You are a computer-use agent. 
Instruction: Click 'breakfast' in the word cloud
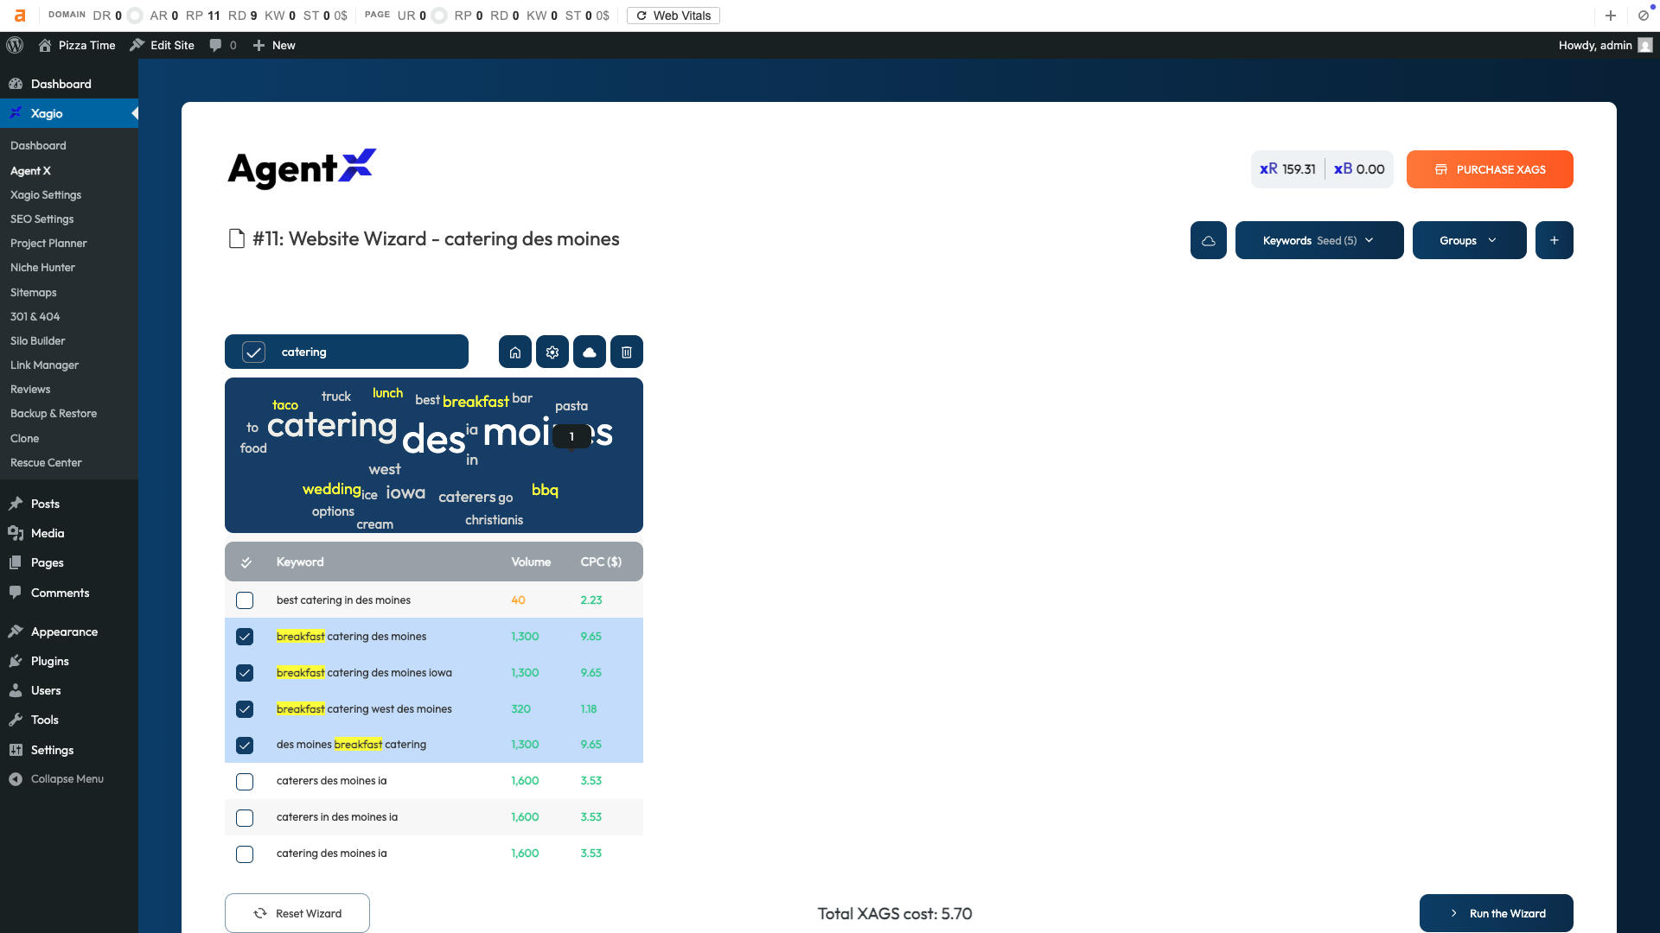point(476,402)
